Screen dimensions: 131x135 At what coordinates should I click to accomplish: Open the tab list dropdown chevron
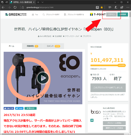click(43, 2)
